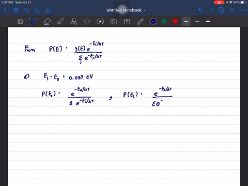Add a new page
The height and width of the screenshot is (186, 248).
tap(221, 10)
